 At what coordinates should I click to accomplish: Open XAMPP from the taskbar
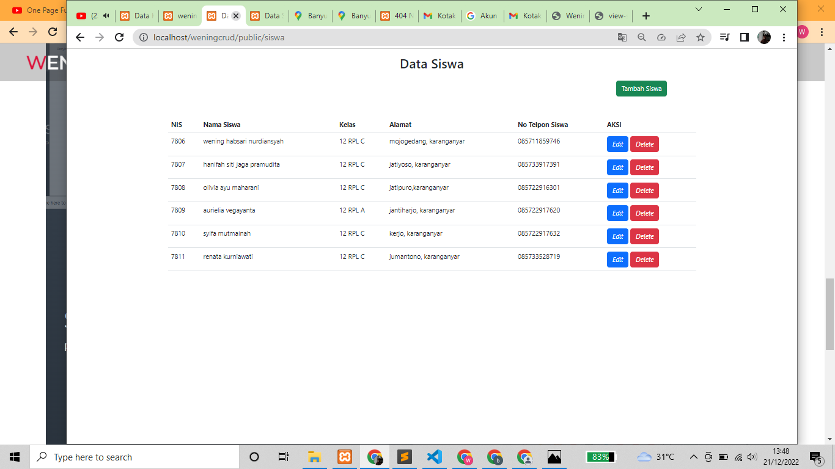[345, 457]
